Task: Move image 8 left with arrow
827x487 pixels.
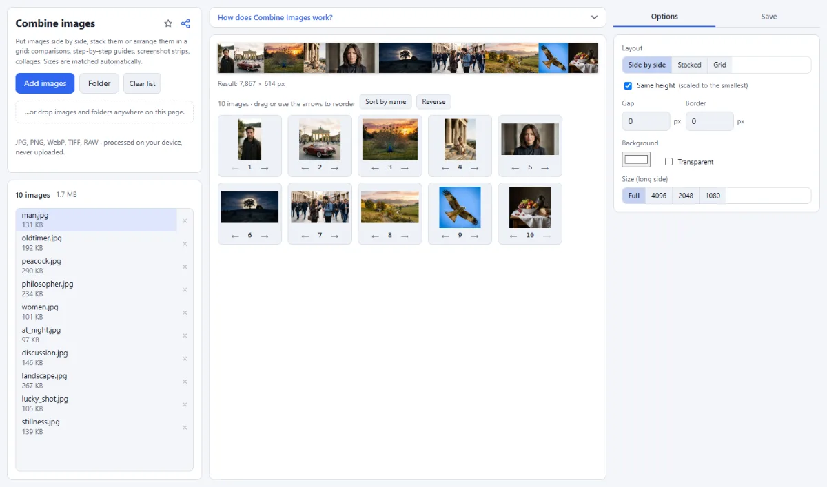Action: point(375,236)
